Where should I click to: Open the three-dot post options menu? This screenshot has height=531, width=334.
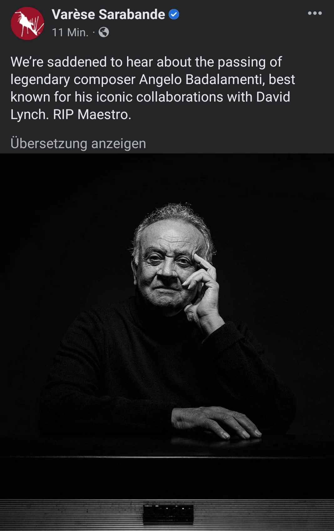(315, 13)
